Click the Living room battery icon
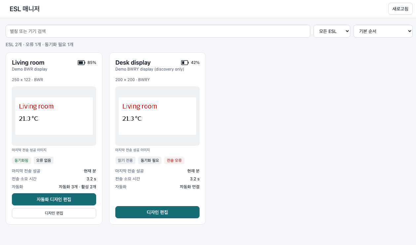Screen dimensions: 416x245 [x=81, y=63]
